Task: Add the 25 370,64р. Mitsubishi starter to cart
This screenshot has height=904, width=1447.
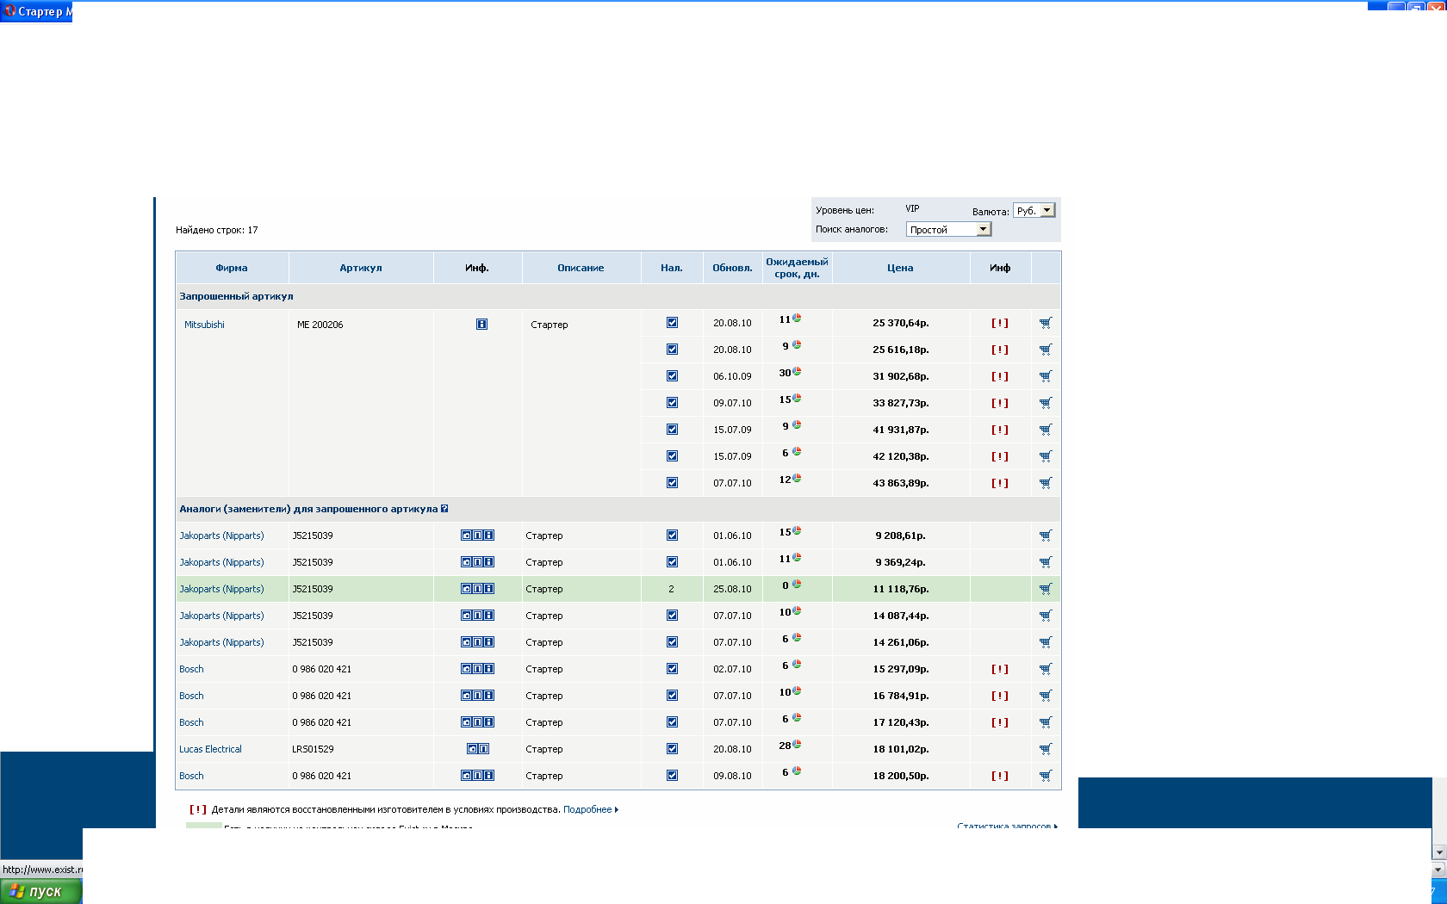Action: click(x=1045, y=323)
